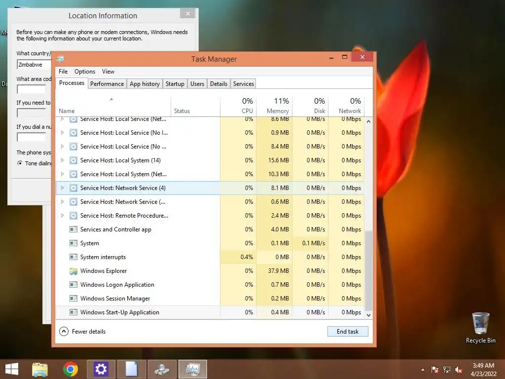Click gear icon of Service Host: Remote Procedure

tap(73, 216)
